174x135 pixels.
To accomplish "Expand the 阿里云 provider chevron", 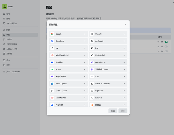I will pyautogui.click(x=124, y=105).
